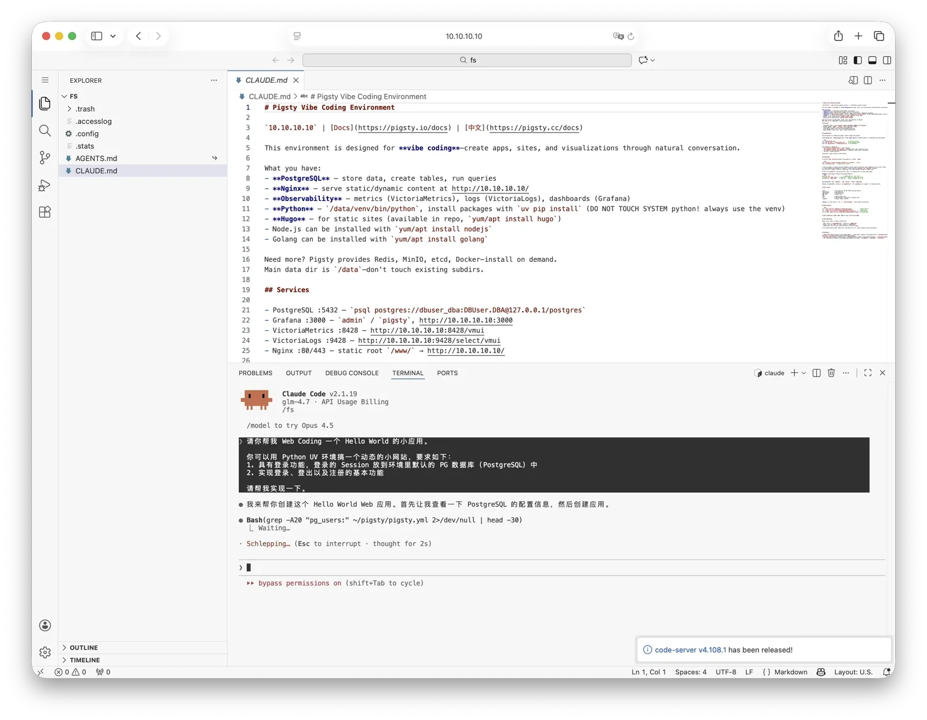Expand the OUTLINE section

pyautogui.click(x=83, y=648)
